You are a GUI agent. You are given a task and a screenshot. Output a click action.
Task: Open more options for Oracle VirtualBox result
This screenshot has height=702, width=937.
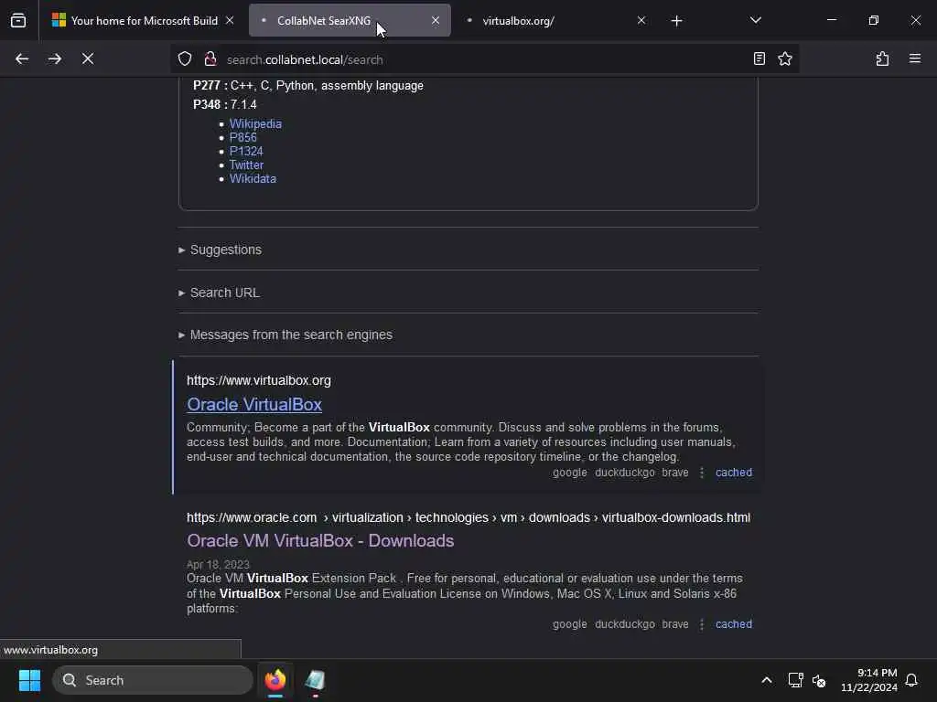click(702, 473)
